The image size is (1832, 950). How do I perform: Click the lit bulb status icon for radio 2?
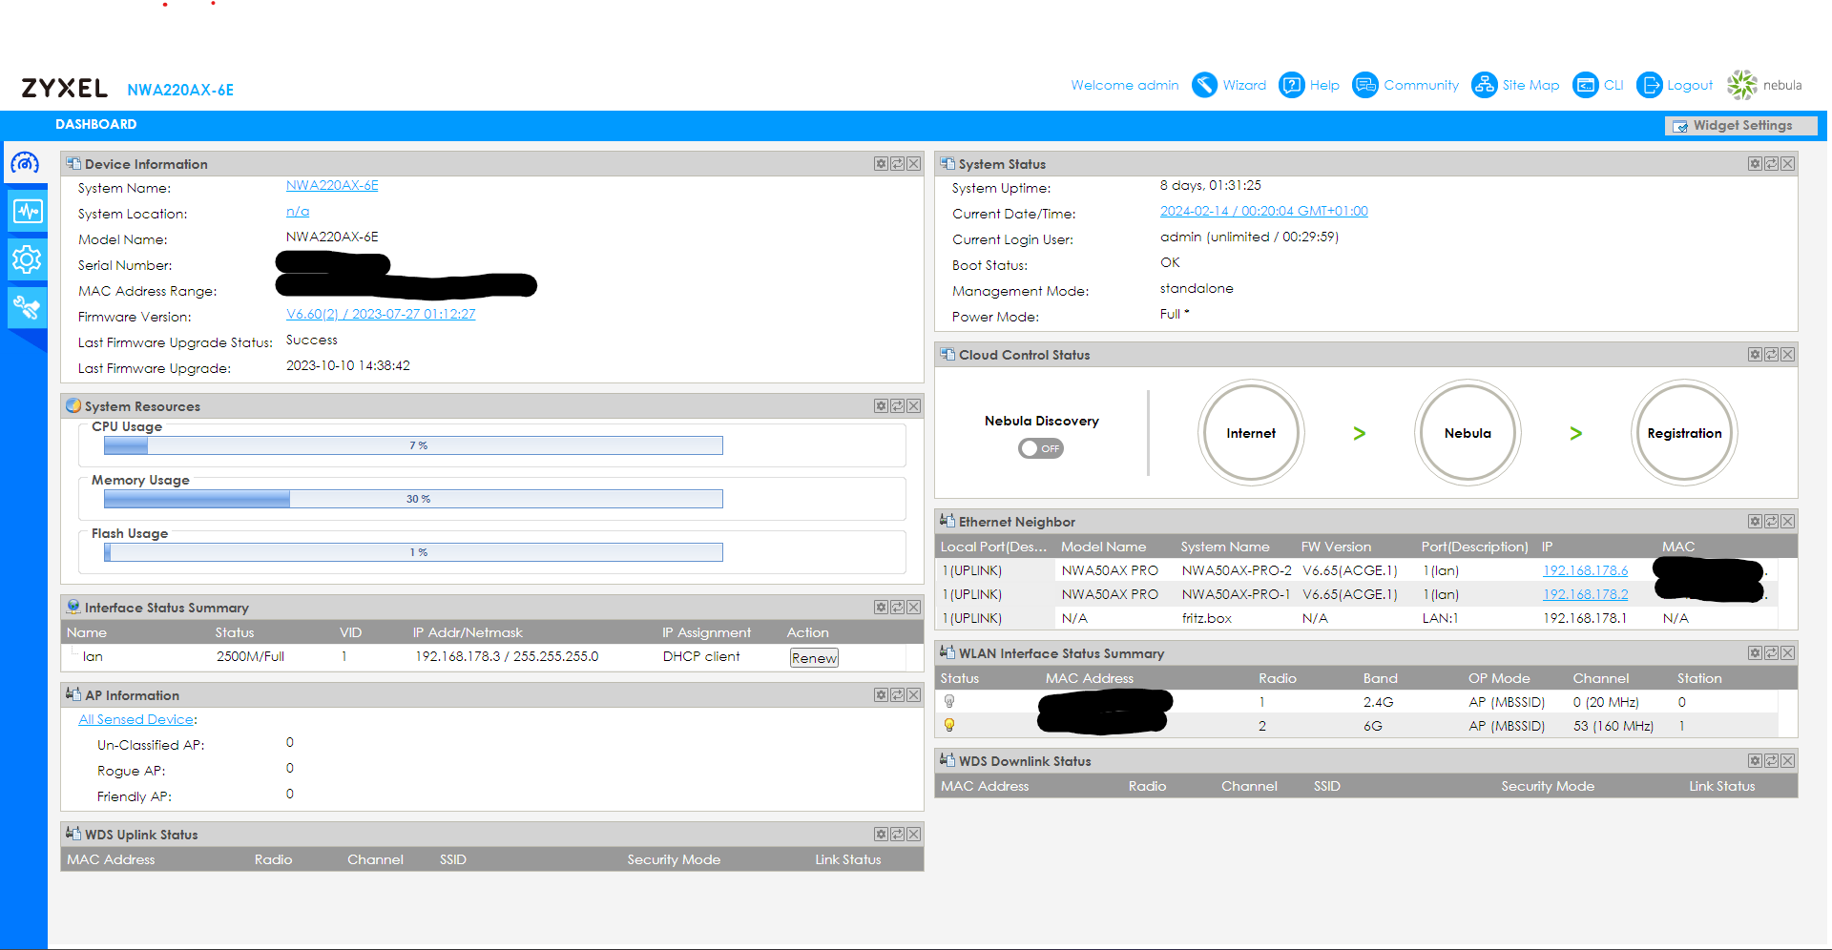[949, 726]
